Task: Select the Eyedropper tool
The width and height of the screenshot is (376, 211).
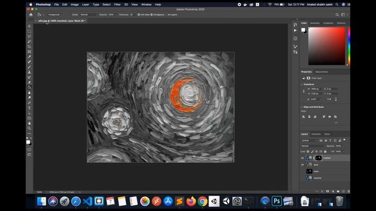Action: click(29, 57)
